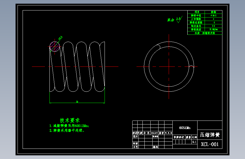Click the '项目' header in parameter table

[197, 12]
